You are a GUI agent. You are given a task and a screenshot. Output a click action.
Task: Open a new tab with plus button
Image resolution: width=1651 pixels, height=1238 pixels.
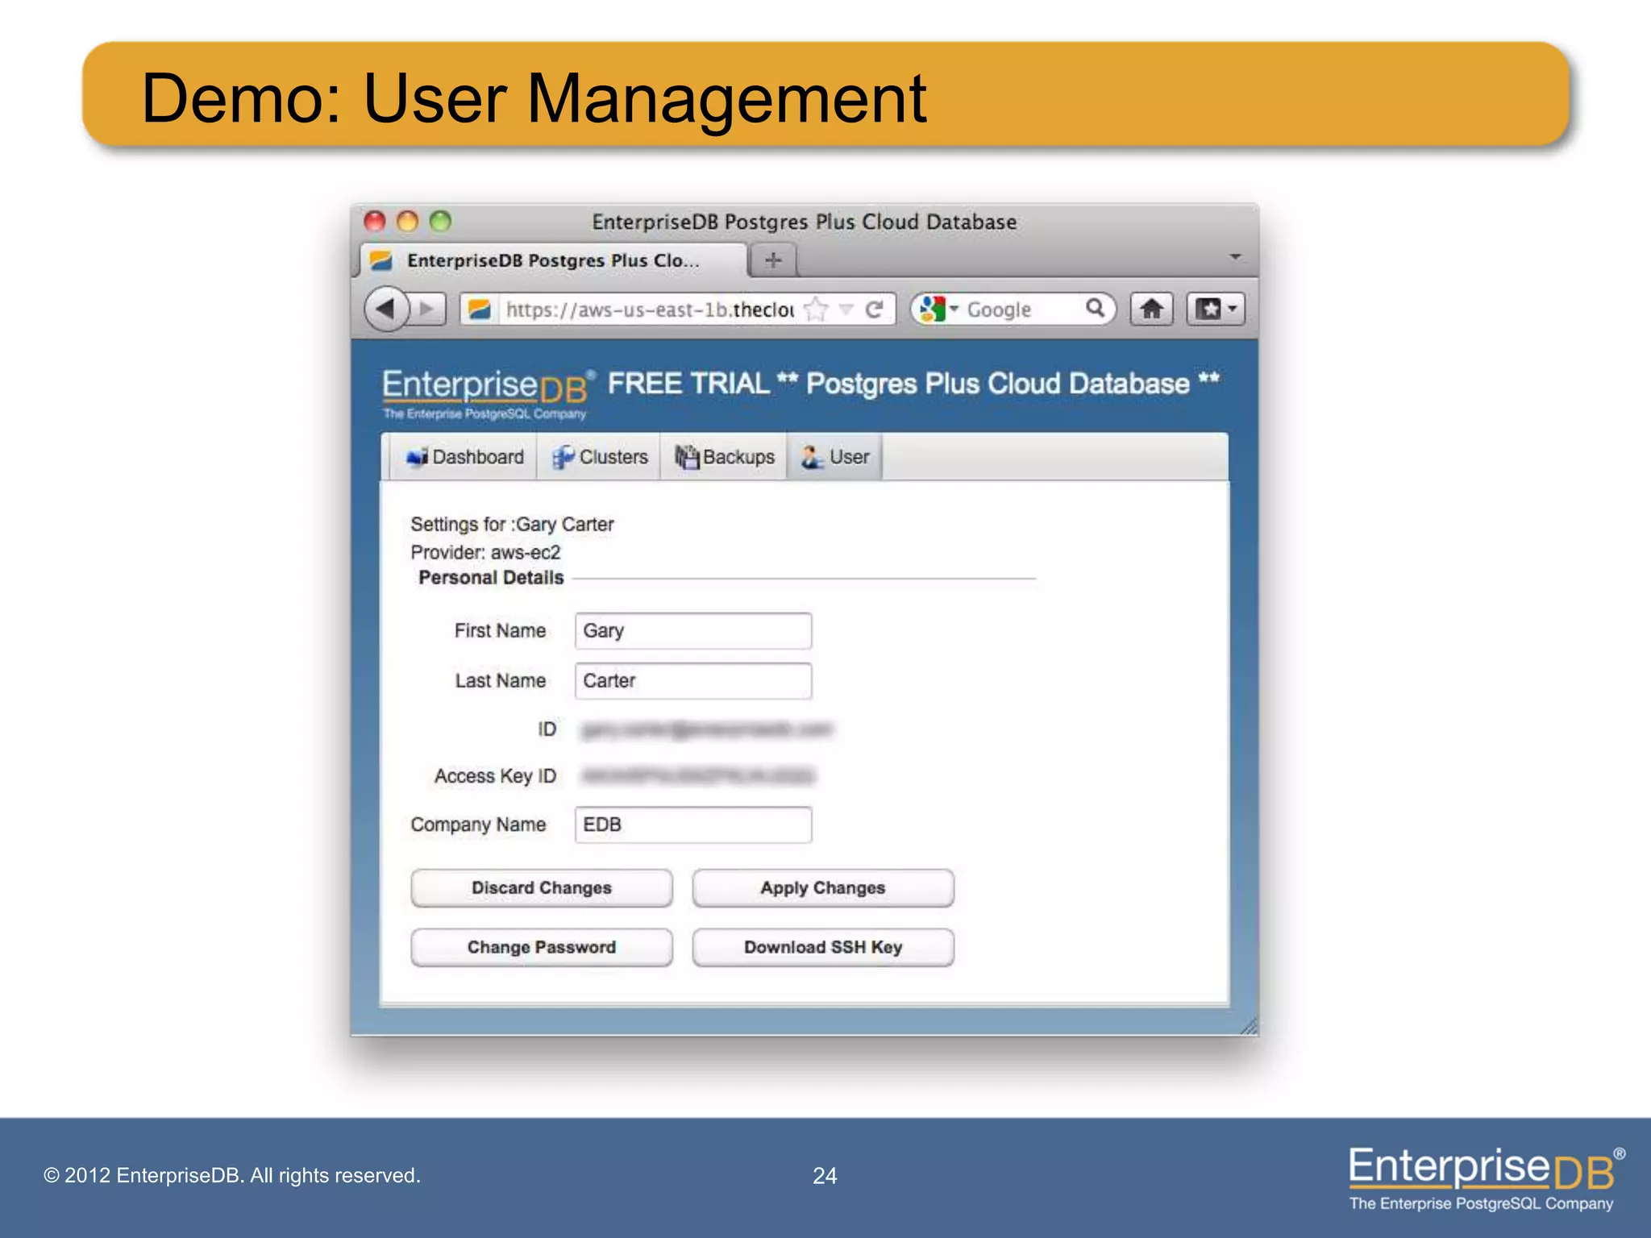point(772,260)
